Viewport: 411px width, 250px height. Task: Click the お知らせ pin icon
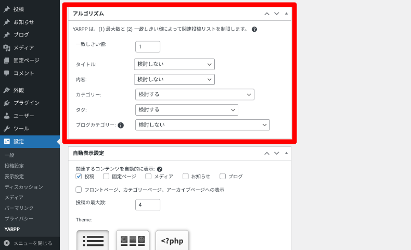coord(7,22)
